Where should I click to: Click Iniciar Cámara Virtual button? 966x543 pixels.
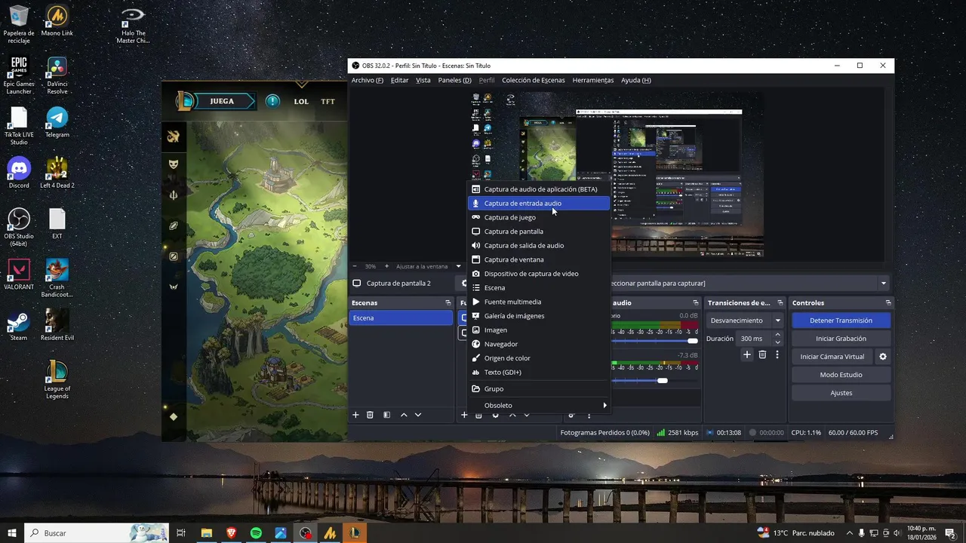tap(832, 357)
